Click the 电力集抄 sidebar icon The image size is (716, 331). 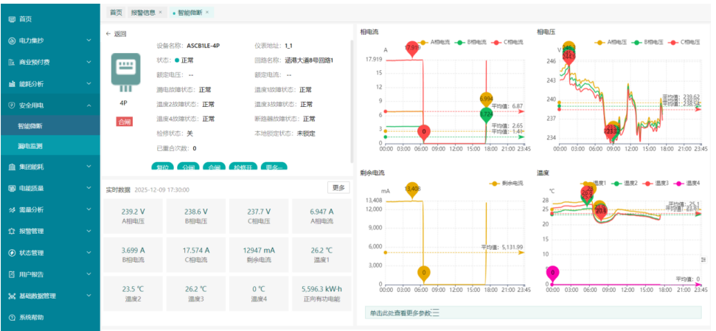point(11,41)
